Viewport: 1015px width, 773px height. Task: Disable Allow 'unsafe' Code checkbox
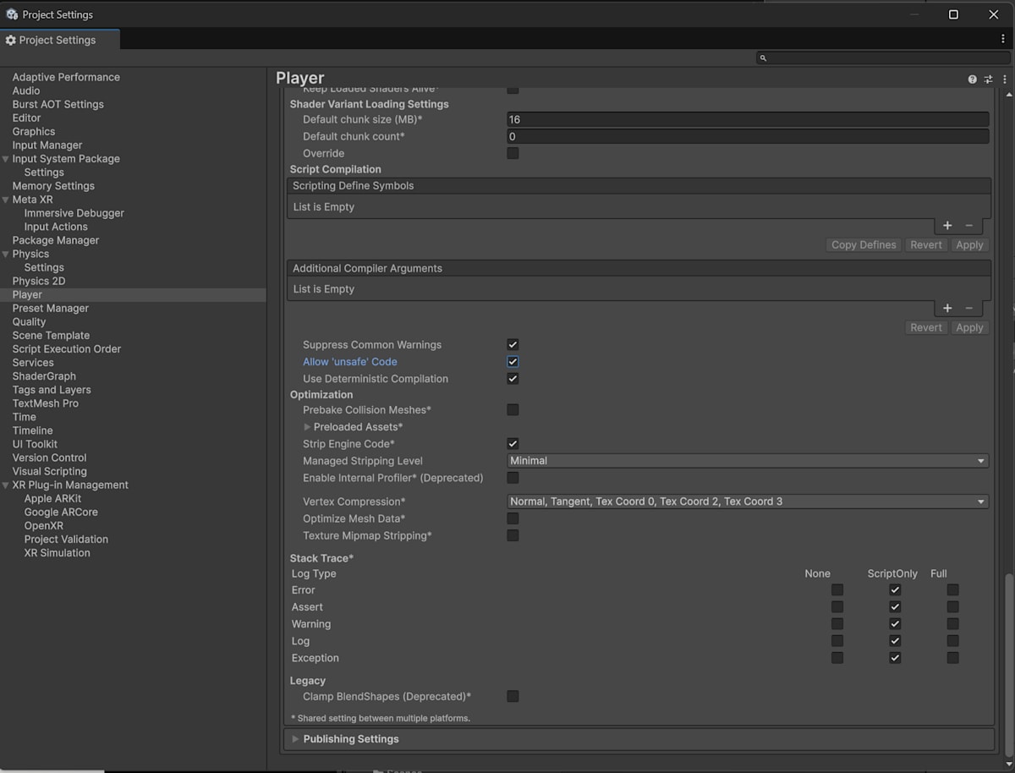(513, 362)
